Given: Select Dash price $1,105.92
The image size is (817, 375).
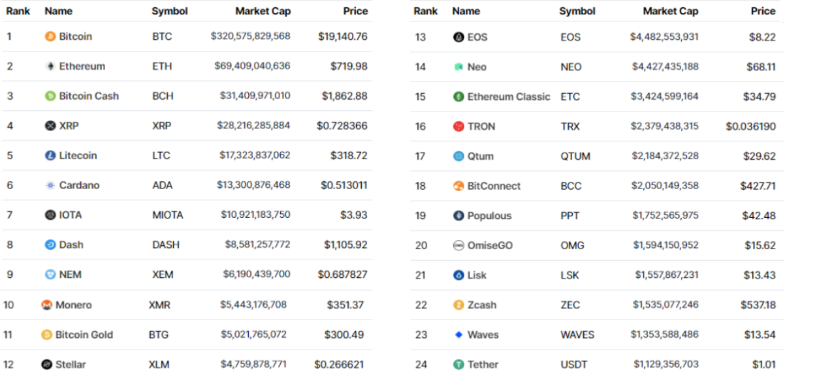Looking at the screenshot, I should [x=346, y=245].
